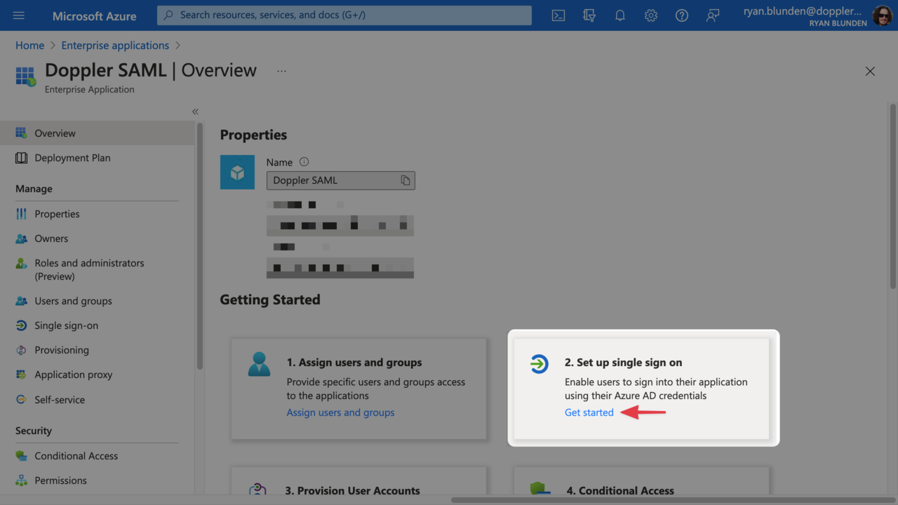Click the Assign users and groups card icon
898x505 pixels.
tap(259, 364)
